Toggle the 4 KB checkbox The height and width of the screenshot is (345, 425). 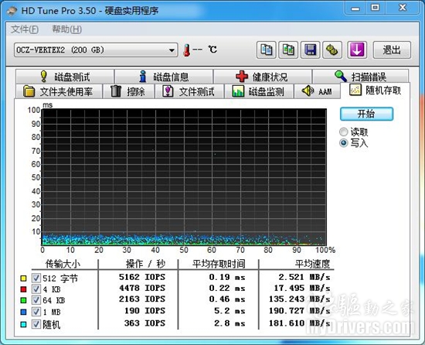(x=36, y=289)
